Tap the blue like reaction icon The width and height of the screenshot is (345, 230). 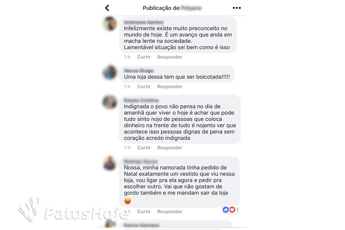tap(226, 210)
